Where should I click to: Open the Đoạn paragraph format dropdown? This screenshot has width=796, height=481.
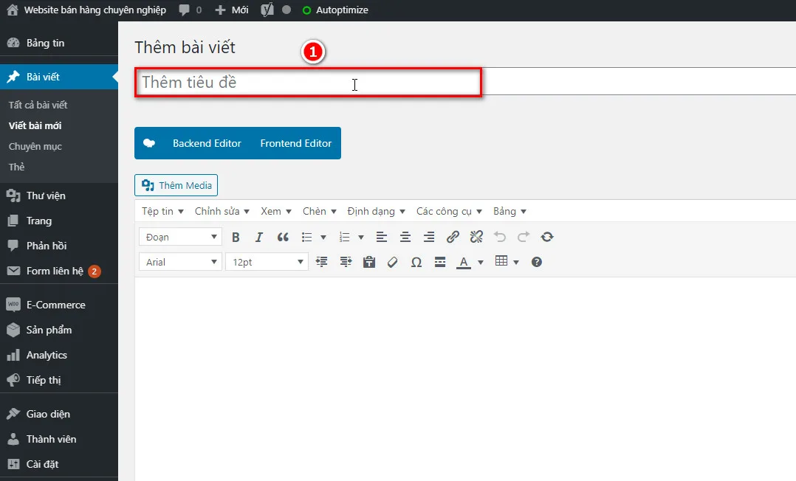point(180,237)
